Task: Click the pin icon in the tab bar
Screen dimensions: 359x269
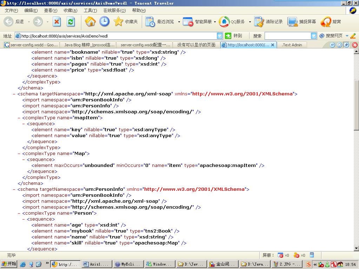Action: point(346,45)
